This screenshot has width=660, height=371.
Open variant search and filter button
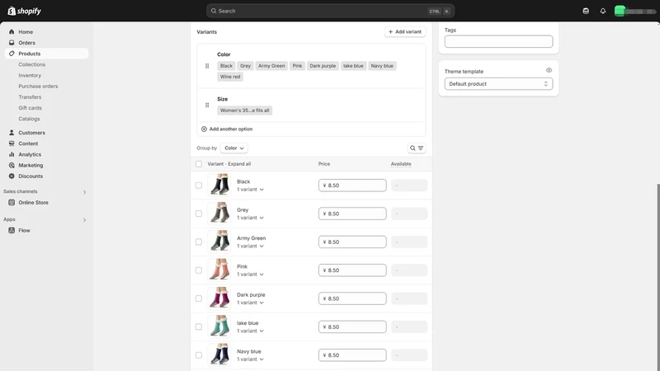click(417, 148)
